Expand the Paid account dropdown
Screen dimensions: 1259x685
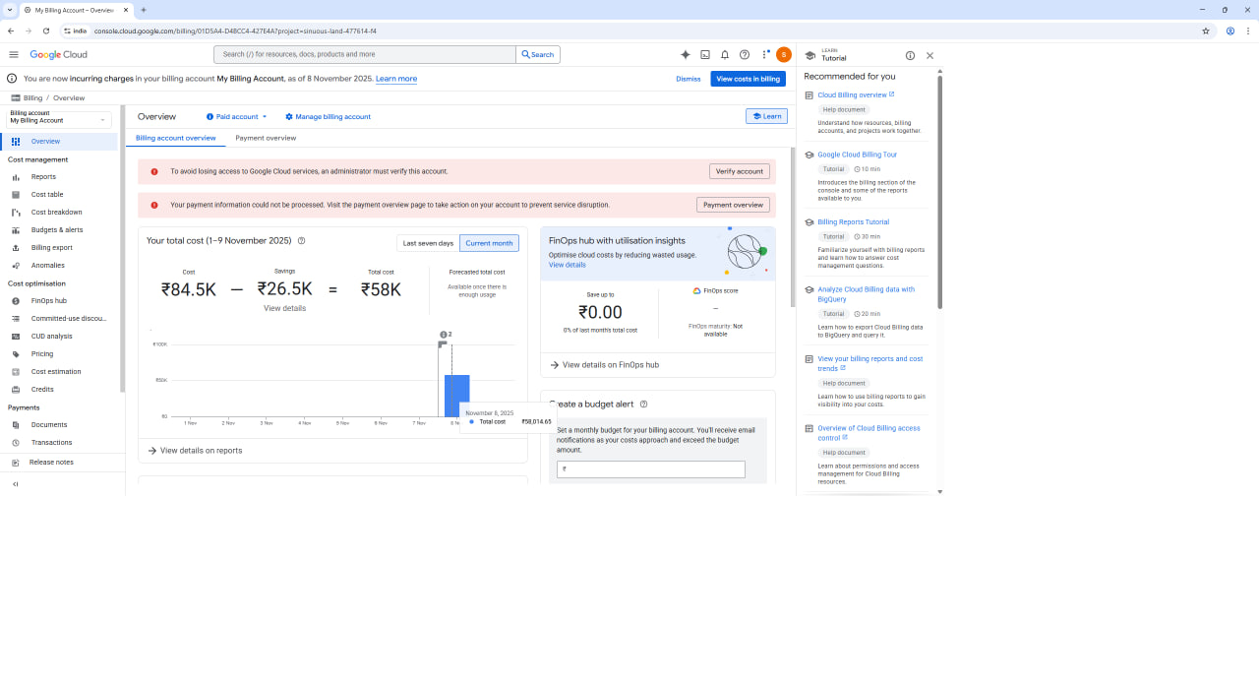[x=236, y=117]
